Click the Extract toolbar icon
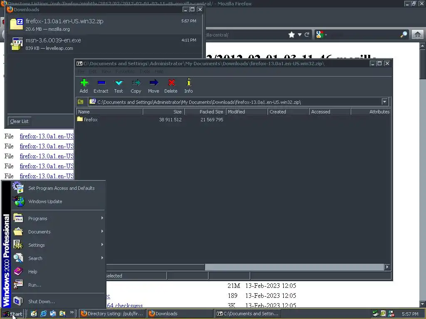This screenshot has height=319, width=426. (101, 86)
